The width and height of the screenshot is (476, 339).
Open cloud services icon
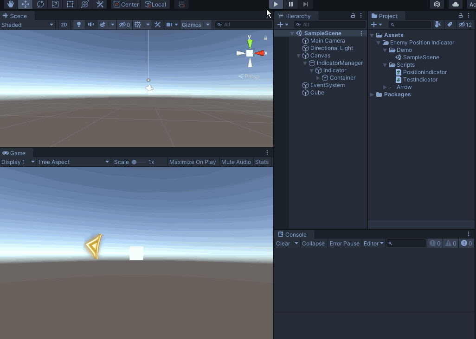(x=456, y=4)
